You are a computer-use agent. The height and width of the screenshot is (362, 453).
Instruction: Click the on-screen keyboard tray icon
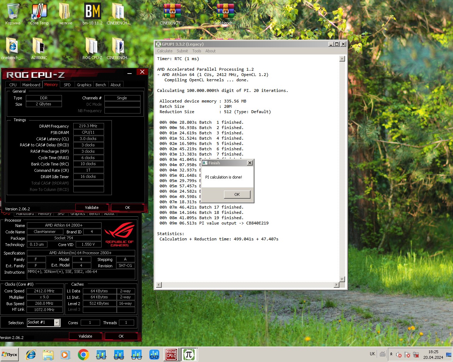click(x=383, y=354)
